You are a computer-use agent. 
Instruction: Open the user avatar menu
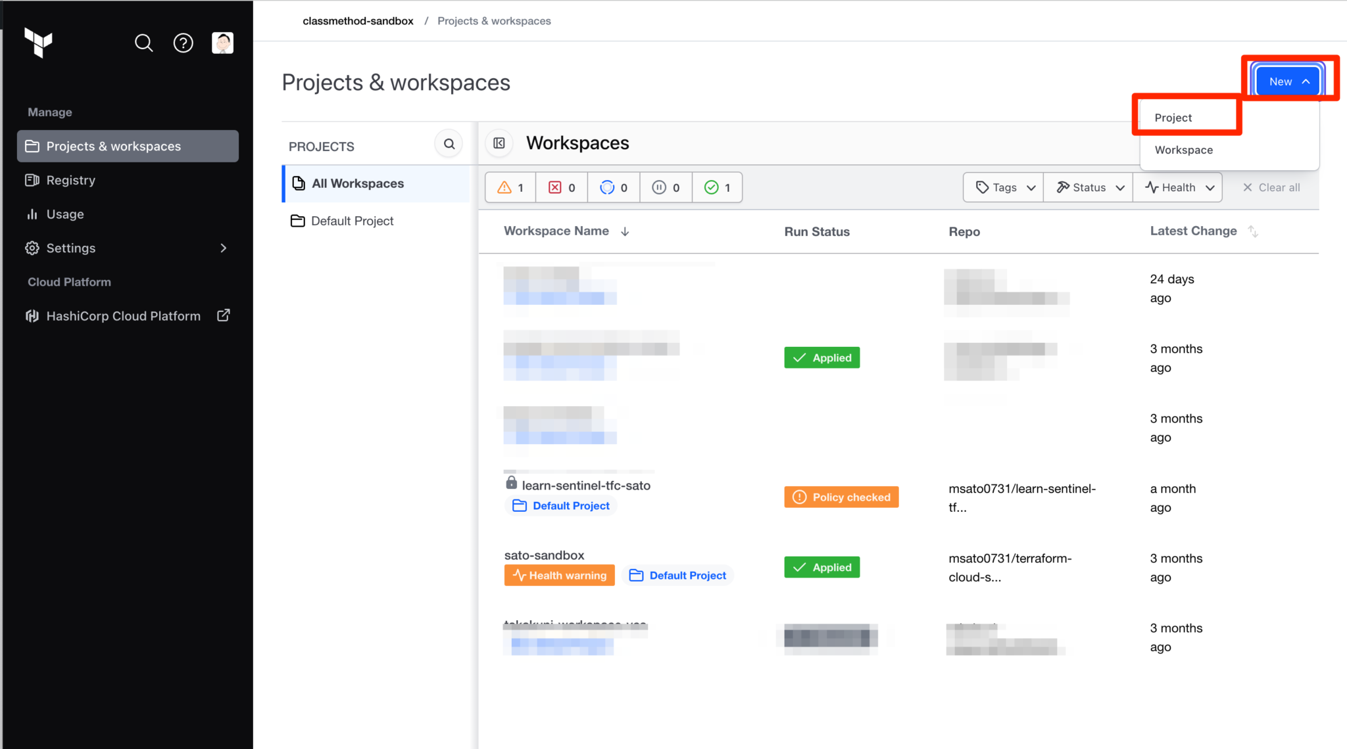point(223,43)
